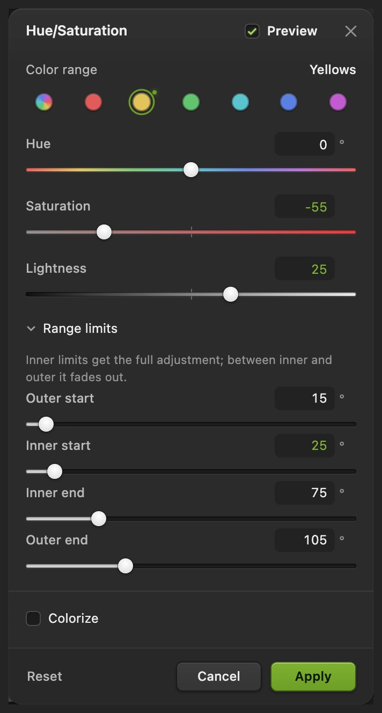Image resolution: width=382 pixels, height=713 pixels.
Task: Select the Blues color range
Action: [x=289, y=102]
